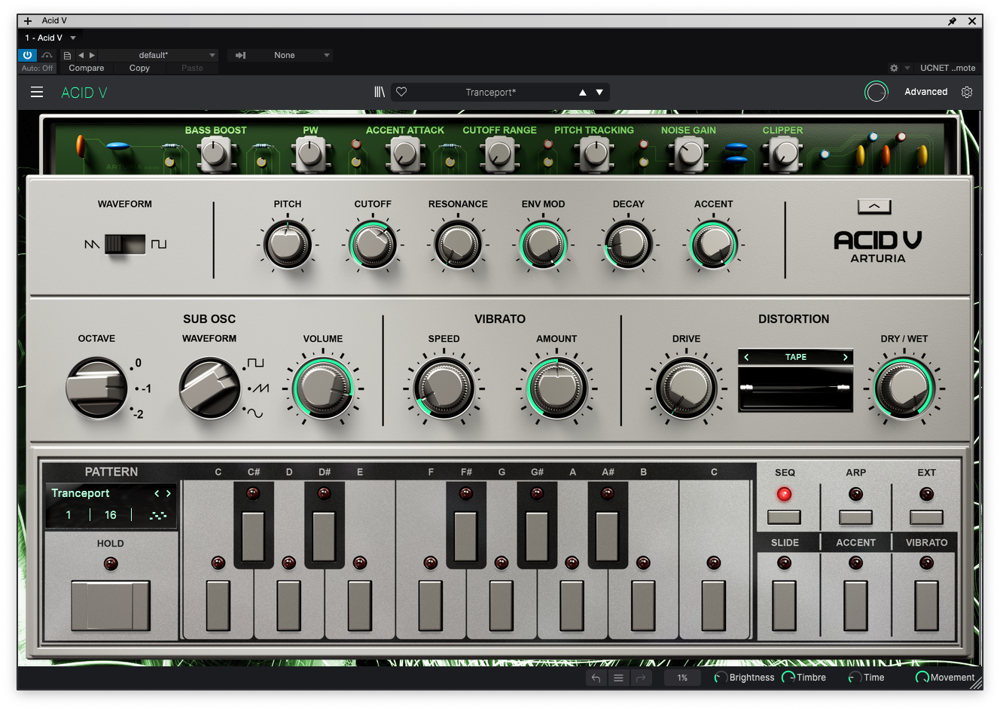Viewport: 1000px width, 710px height.
Task: Toggle the SLIDE button
Action: pos(784,605)
